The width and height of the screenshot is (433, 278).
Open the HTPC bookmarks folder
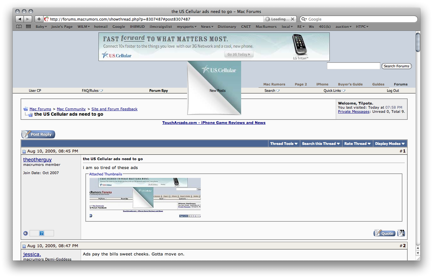pos(362,27)
